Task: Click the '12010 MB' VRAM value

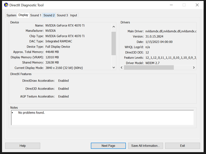Action: [52, 57]
